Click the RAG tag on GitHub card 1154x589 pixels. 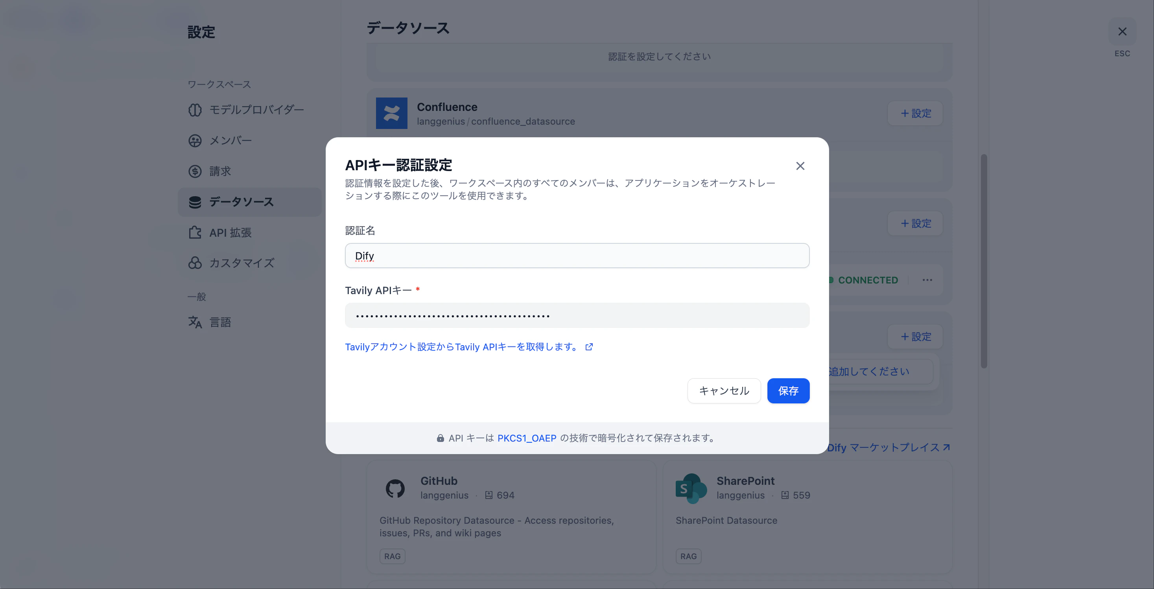pyautogui.click(x=393, y=557)
